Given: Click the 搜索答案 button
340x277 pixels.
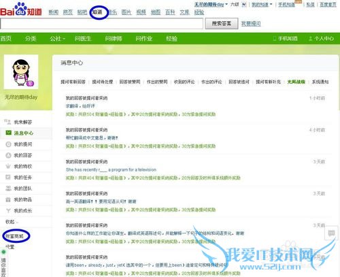Looking at the screenshot, I should point(222,23).
